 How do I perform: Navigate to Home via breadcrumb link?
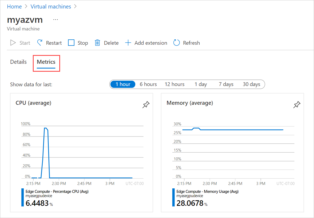point(14,6)
